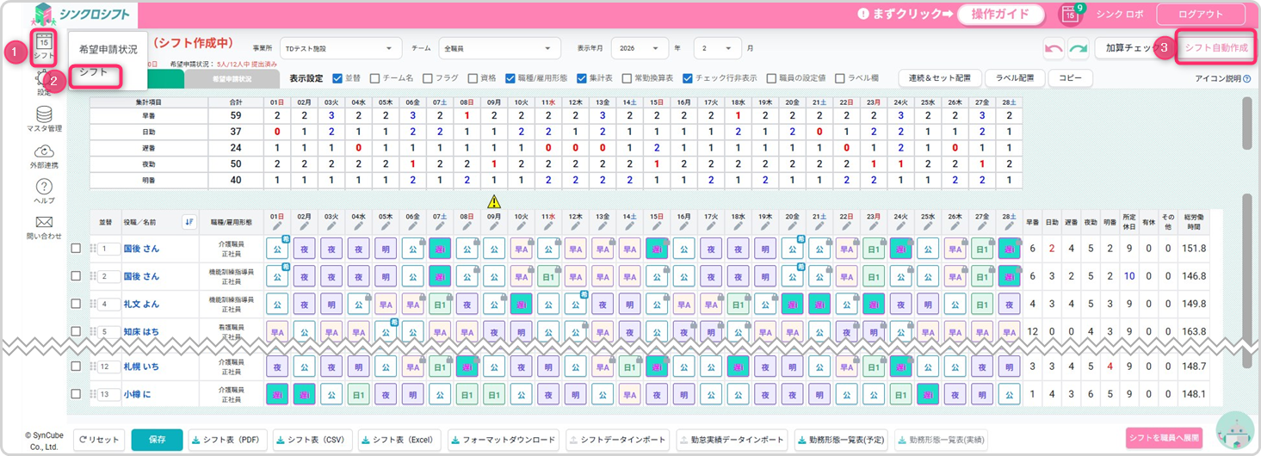Open the ヘルプ question mark icon
Image resolution: width=1261 pixels, height=456 pixels.
(44, 188)
